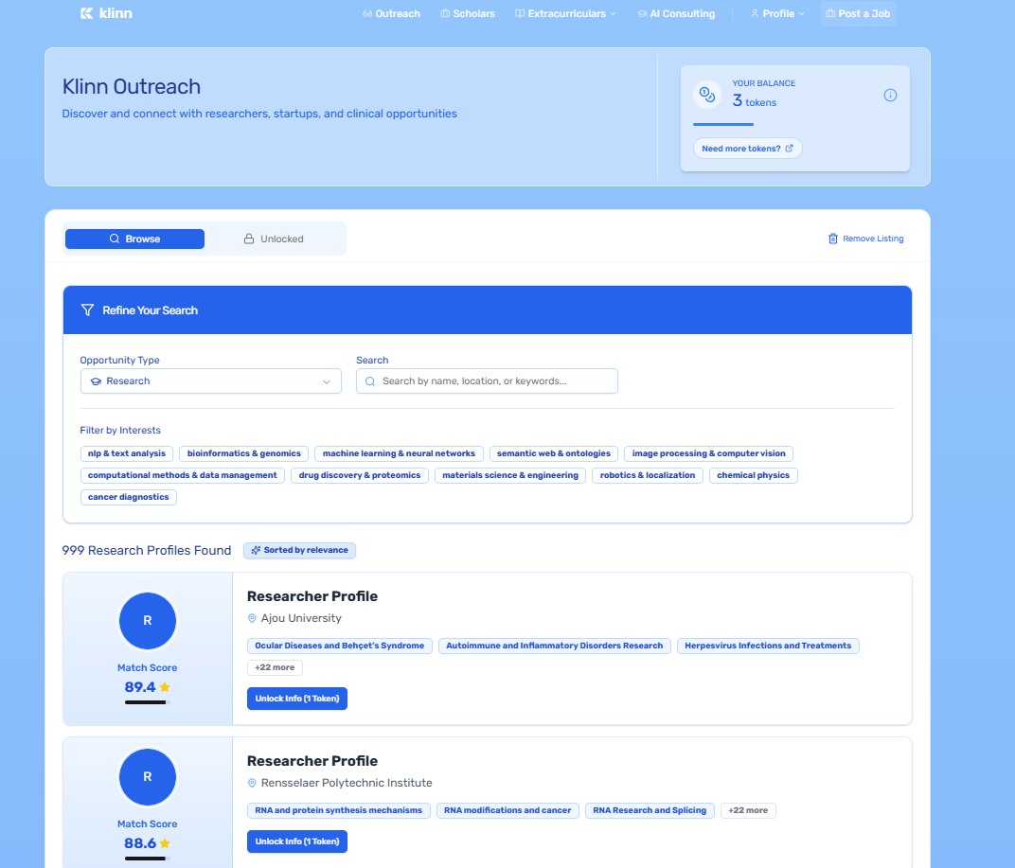This screenshot has width=1015, height=868.
Task: Click the lock icon on Unlocked tab
Action: (249, 239)
